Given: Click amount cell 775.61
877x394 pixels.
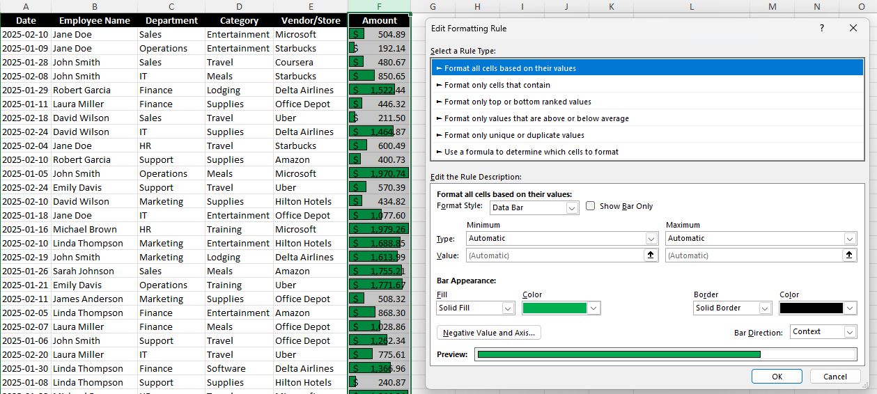Looking at the screenshot, I should coord(379,354).
